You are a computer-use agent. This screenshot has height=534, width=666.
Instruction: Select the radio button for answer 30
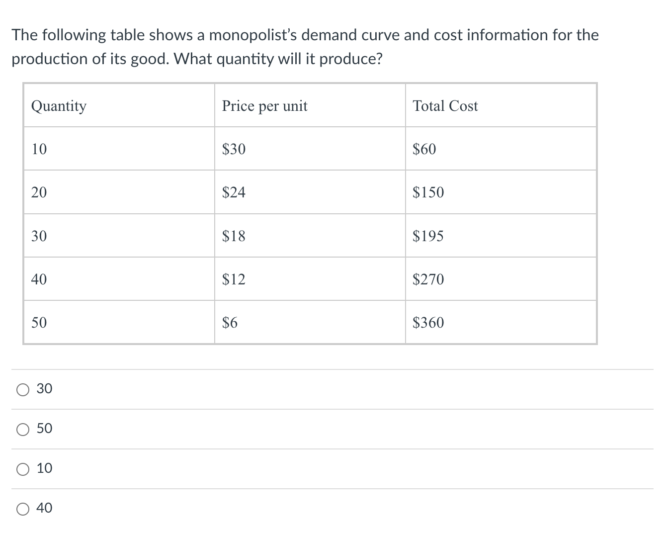pos(22,389)
